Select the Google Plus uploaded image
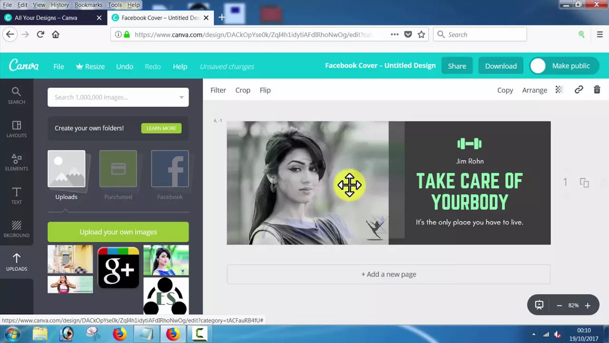Image resolution: width=609 pixels, height=343 pixels. point(118,268)
